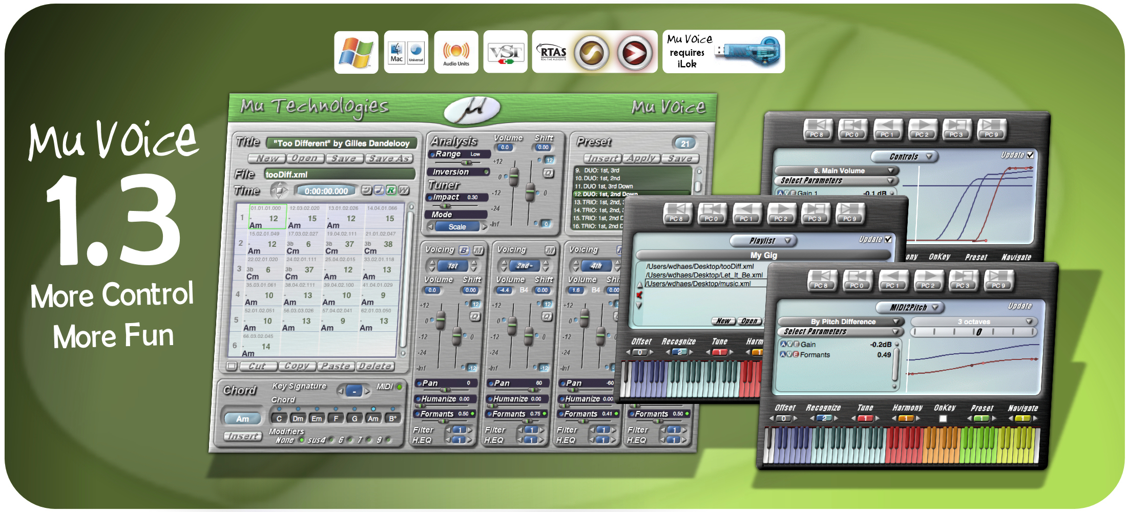The image size is (1127, 512).
Task: Open the Controls mode dropdown
Action: click(x=904, y=156)
